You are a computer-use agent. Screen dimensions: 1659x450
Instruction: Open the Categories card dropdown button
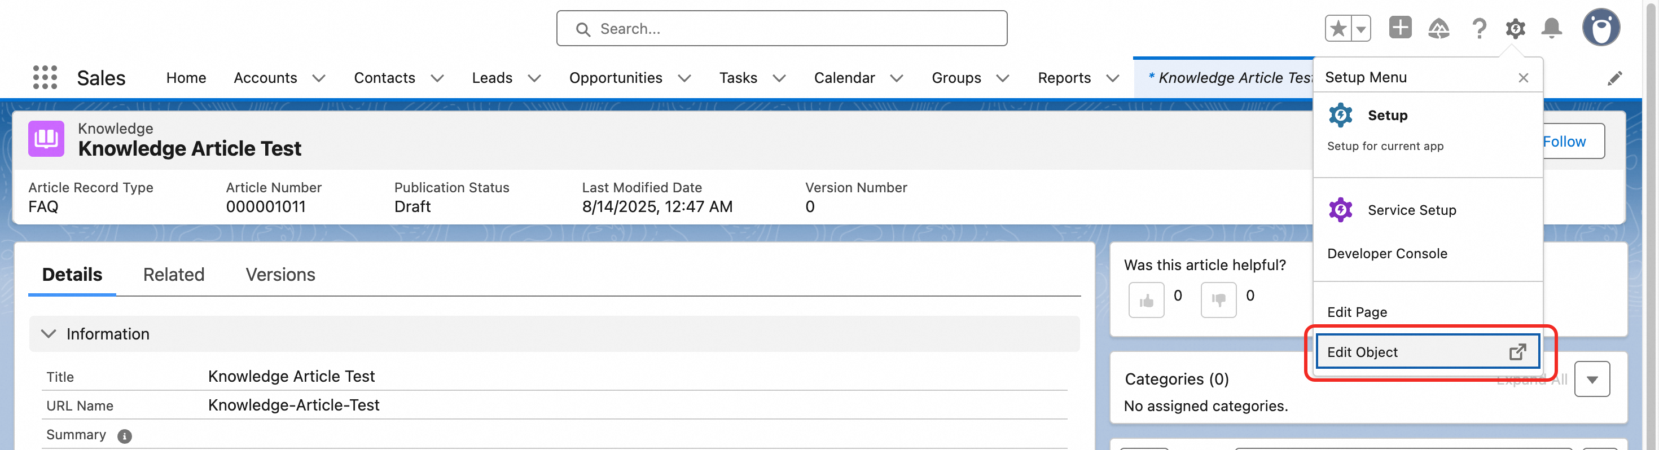point(1592,379)
